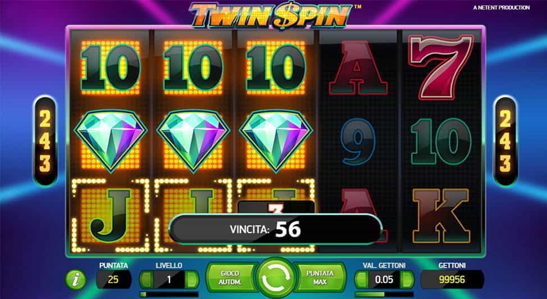
Task: Click the red 7 symbol
Action: pos(441,67)
